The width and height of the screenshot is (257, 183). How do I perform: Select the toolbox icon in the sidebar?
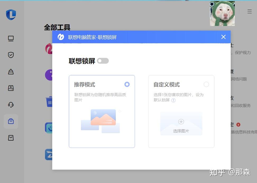[x=11, y=121]
